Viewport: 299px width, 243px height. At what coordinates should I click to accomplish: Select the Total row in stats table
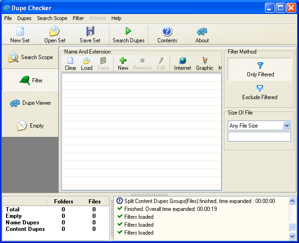(56, 209)
